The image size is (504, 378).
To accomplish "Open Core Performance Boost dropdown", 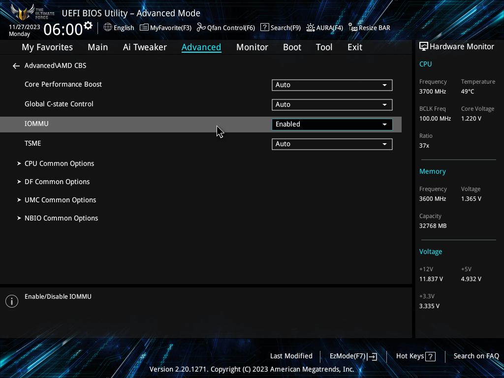I will 332,85.
